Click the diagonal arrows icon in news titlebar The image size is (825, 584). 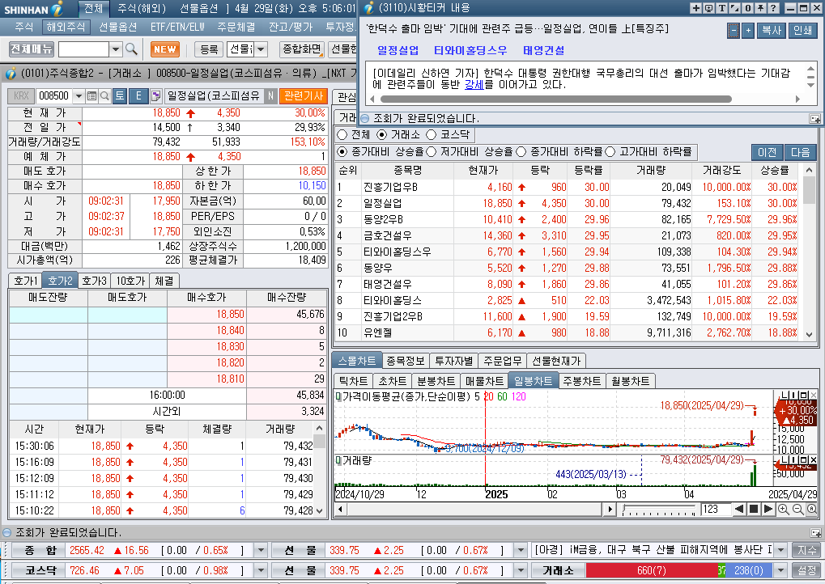click(734, 8)
